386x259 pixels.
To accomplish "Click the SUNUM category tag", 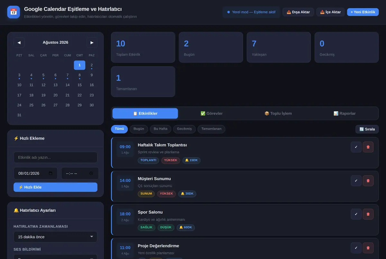I will 146,194.
